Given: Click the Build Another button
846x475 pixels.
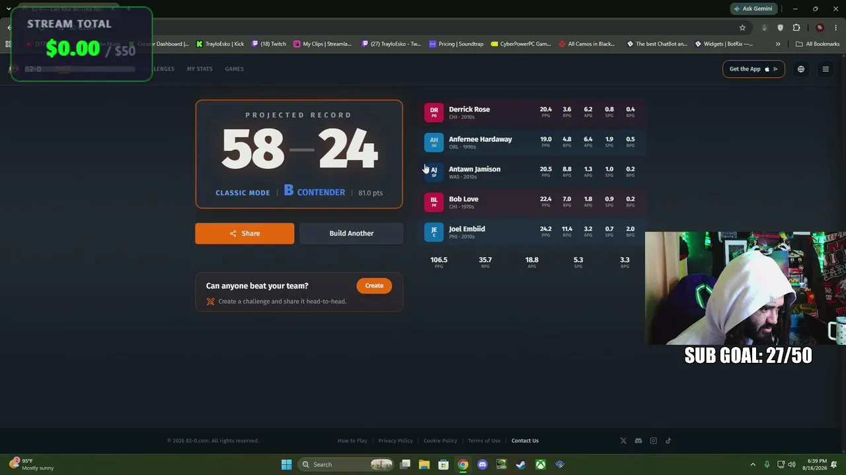Looking at the screenshot, I should coord(351,234).
